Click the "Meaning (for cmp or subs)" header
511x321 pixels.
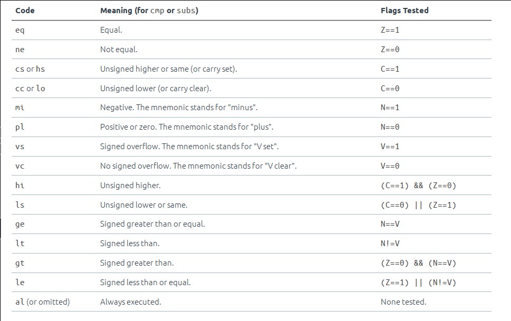(149, 11)
